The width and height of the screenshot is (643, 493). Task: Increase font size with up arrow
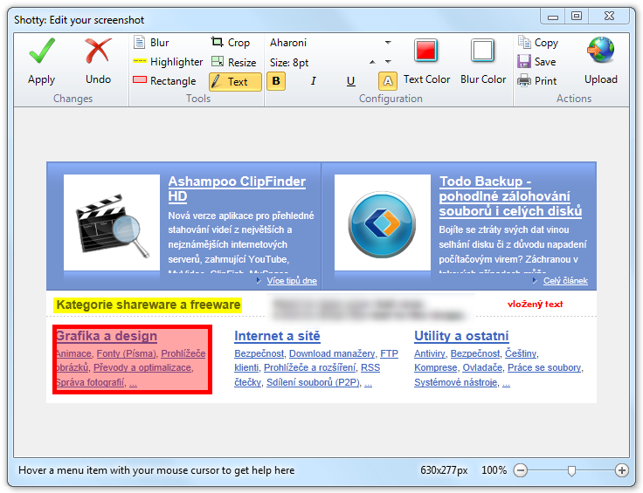tap(372, 62)
